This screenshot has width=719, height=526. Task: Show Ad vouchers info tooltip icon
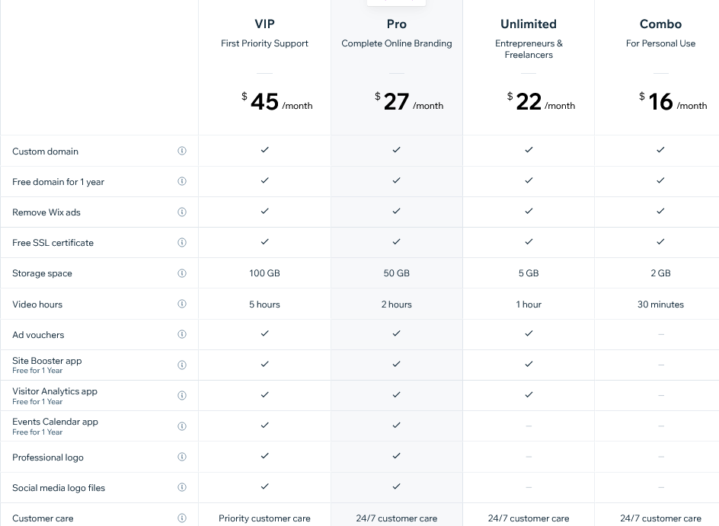(x=182, y=334)
